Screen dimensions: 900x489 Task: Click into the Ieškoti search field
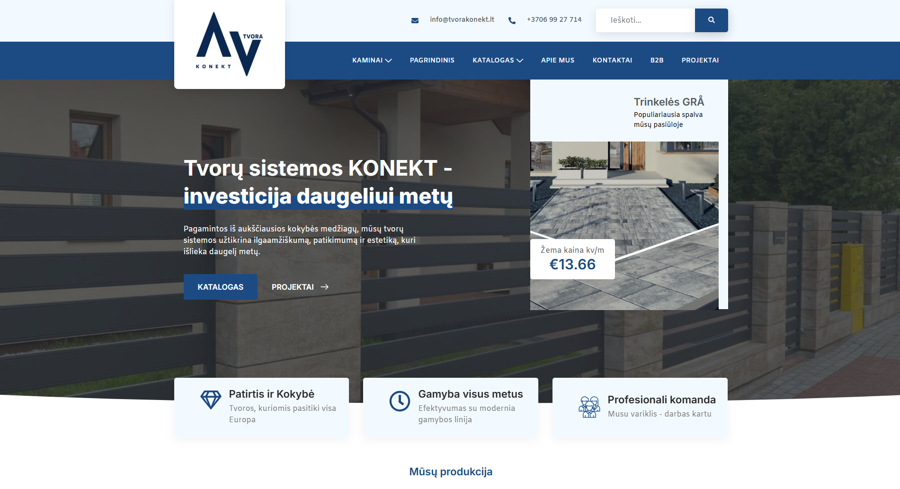(645, 20)
